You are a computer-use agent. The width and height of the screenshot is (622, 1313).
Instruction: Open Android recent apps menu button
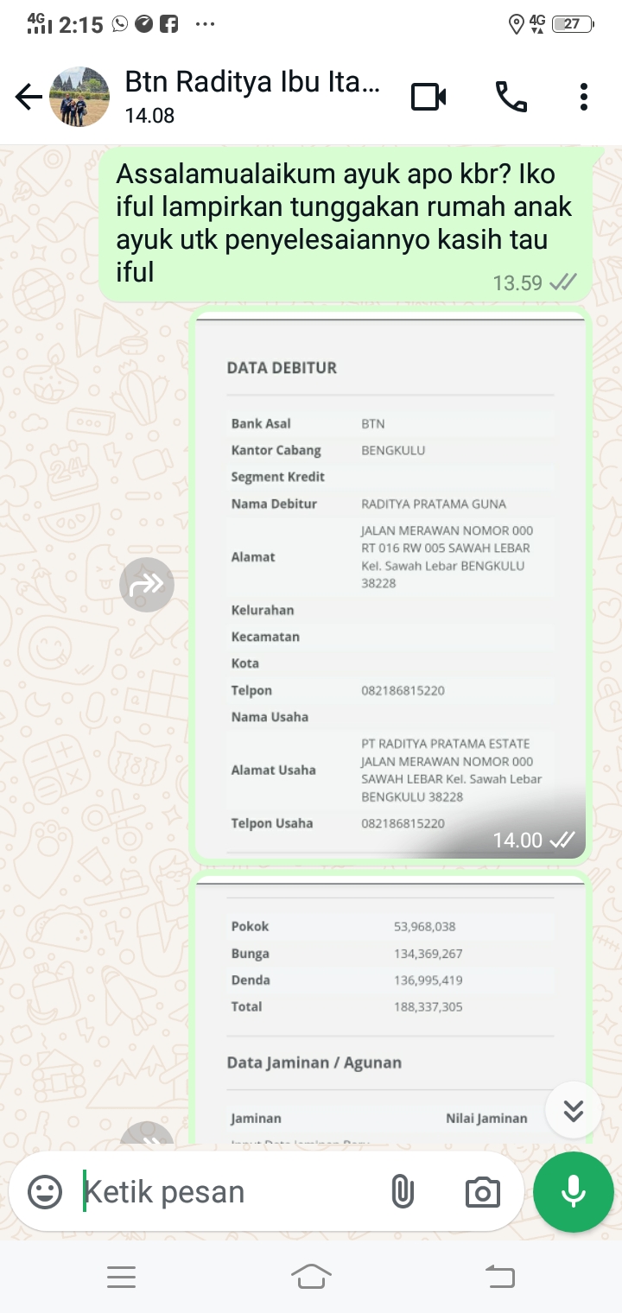pos(121,1277)
